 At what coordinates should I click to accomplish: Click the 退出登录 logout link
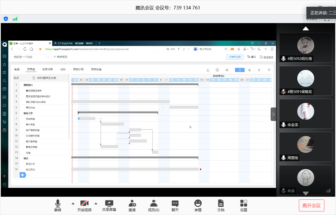click(266, 57)
